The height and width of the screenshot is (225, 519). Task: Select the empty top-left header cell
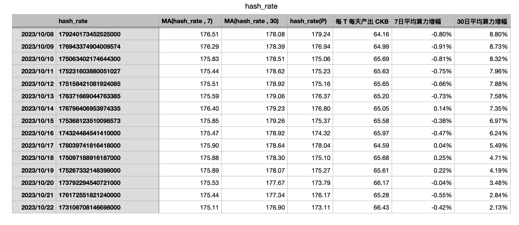point(34,21)
